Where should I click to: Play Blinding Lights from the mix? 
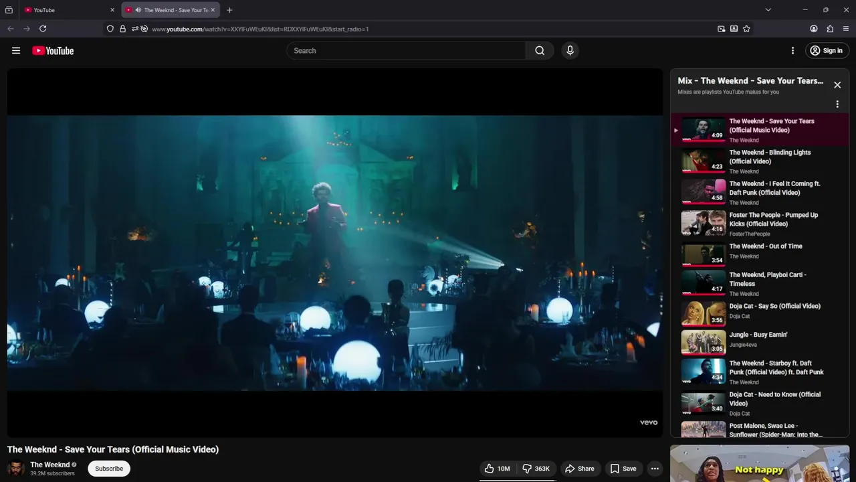[760, 161]
